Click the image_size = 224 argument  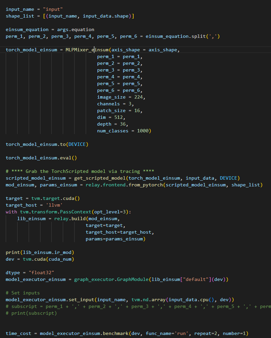click(120, 97)
